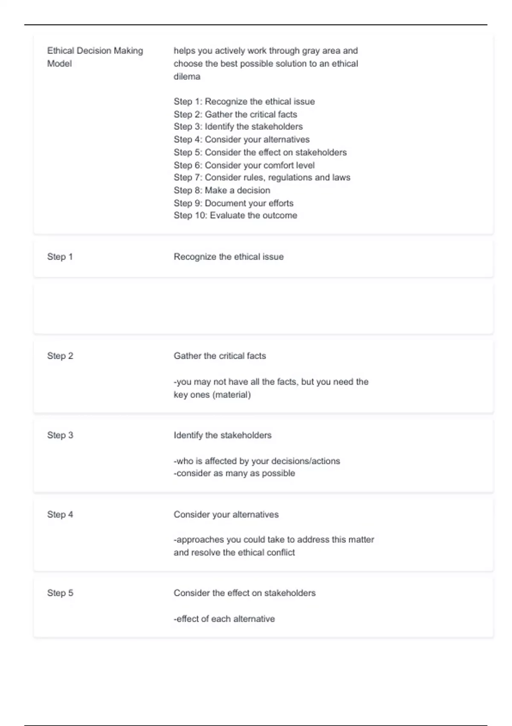Select the "Step 6: Consider your comfort level" line
Image resolution: width=512 pixels, height=726 pixels.
tap(244, 165)
